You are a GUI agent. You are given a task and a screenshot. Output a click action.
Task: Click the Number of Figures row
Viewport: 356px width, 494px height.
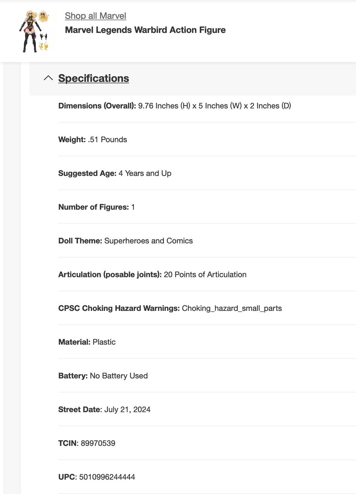tap(96, 207)
